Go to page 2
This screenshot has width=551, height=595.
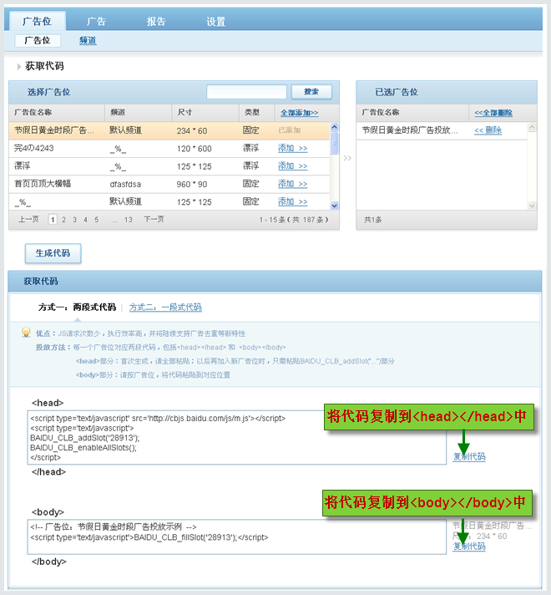pos(63,220)
